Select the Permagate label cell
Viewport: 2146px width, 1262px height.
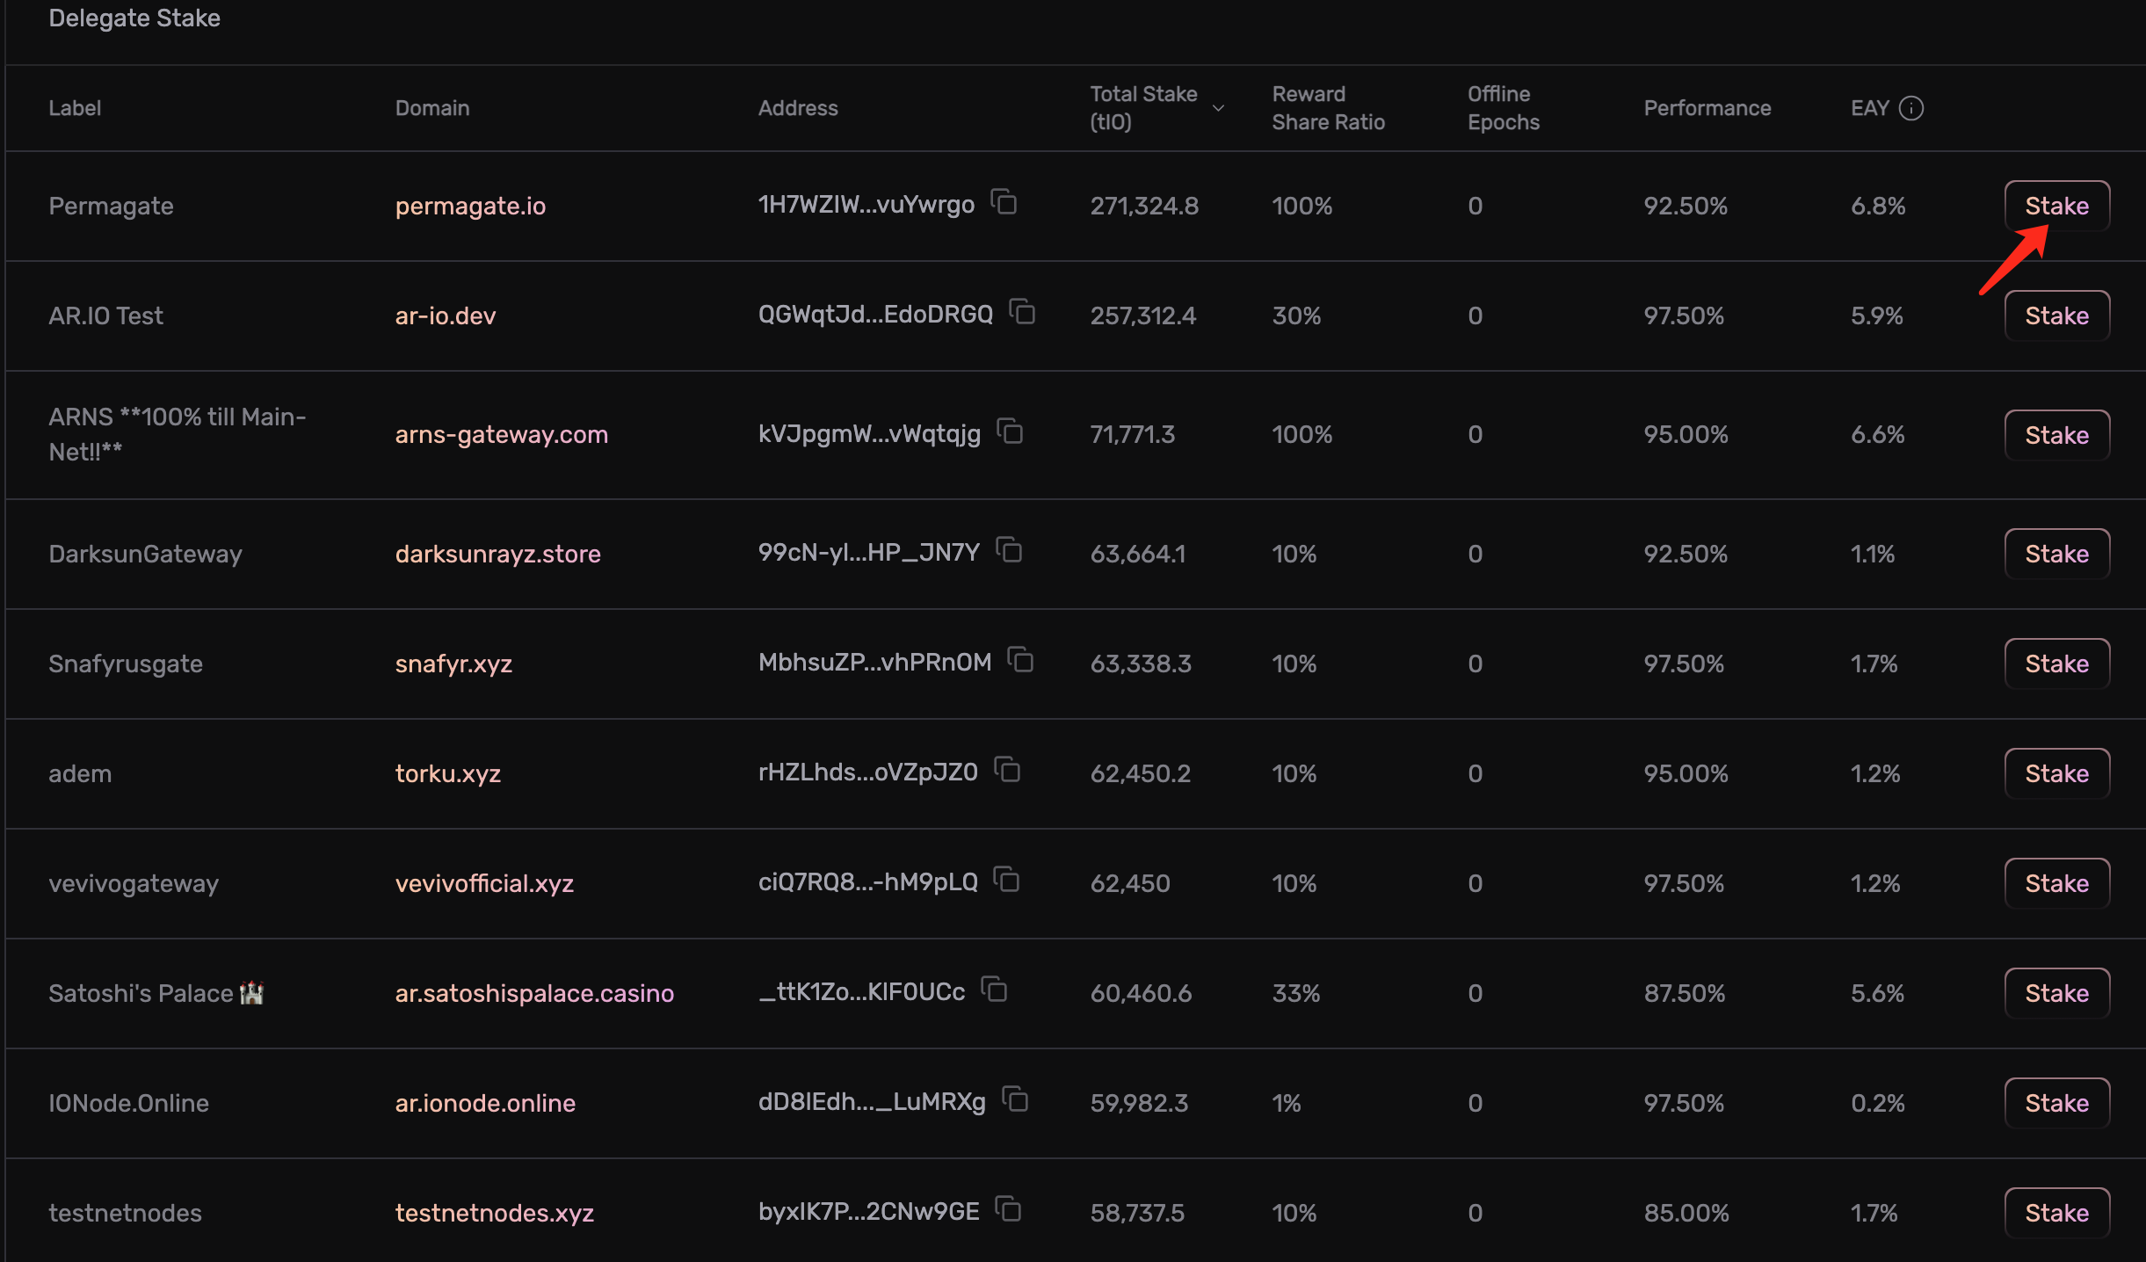pos(111,206)
